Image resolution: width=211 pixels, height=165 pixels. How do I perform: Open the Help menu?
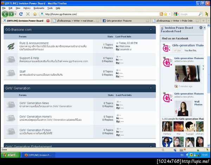tap(58, 8)
